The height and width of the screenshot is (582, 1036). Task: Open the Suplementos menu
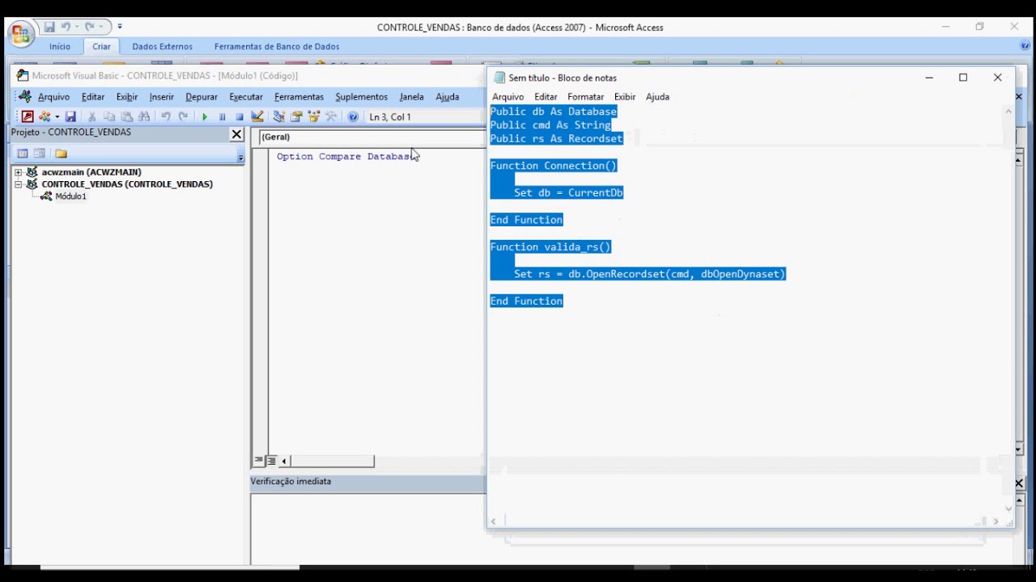362,97
